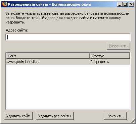Click the Firefox icon in the title bar
Viewport: 136px width, 124px height.
4,4
